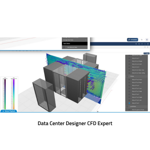Click the Toolbar button above the slices list
This screenshot has height=150, width=150.
point(146,53)
